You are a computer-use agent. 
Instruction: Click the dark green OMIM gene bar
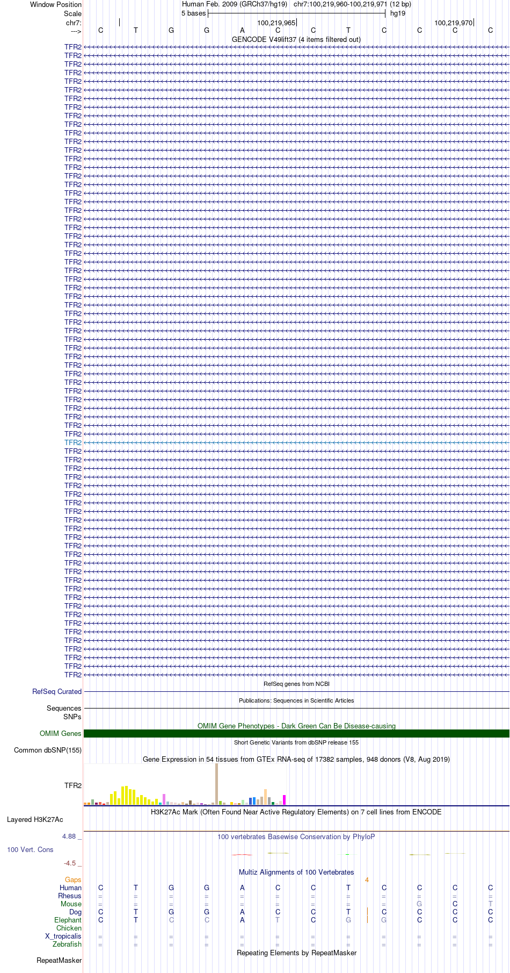click(296, 734)
